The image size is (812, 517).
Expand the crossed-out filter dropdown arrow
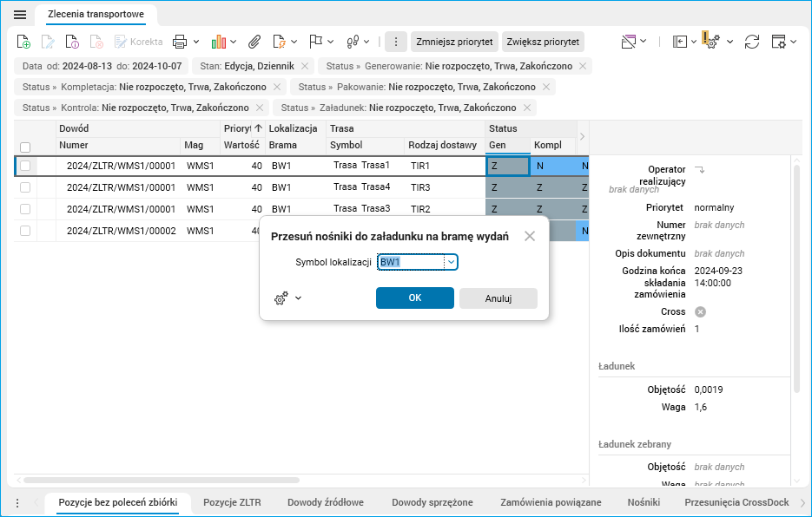(x=644, y=41)
